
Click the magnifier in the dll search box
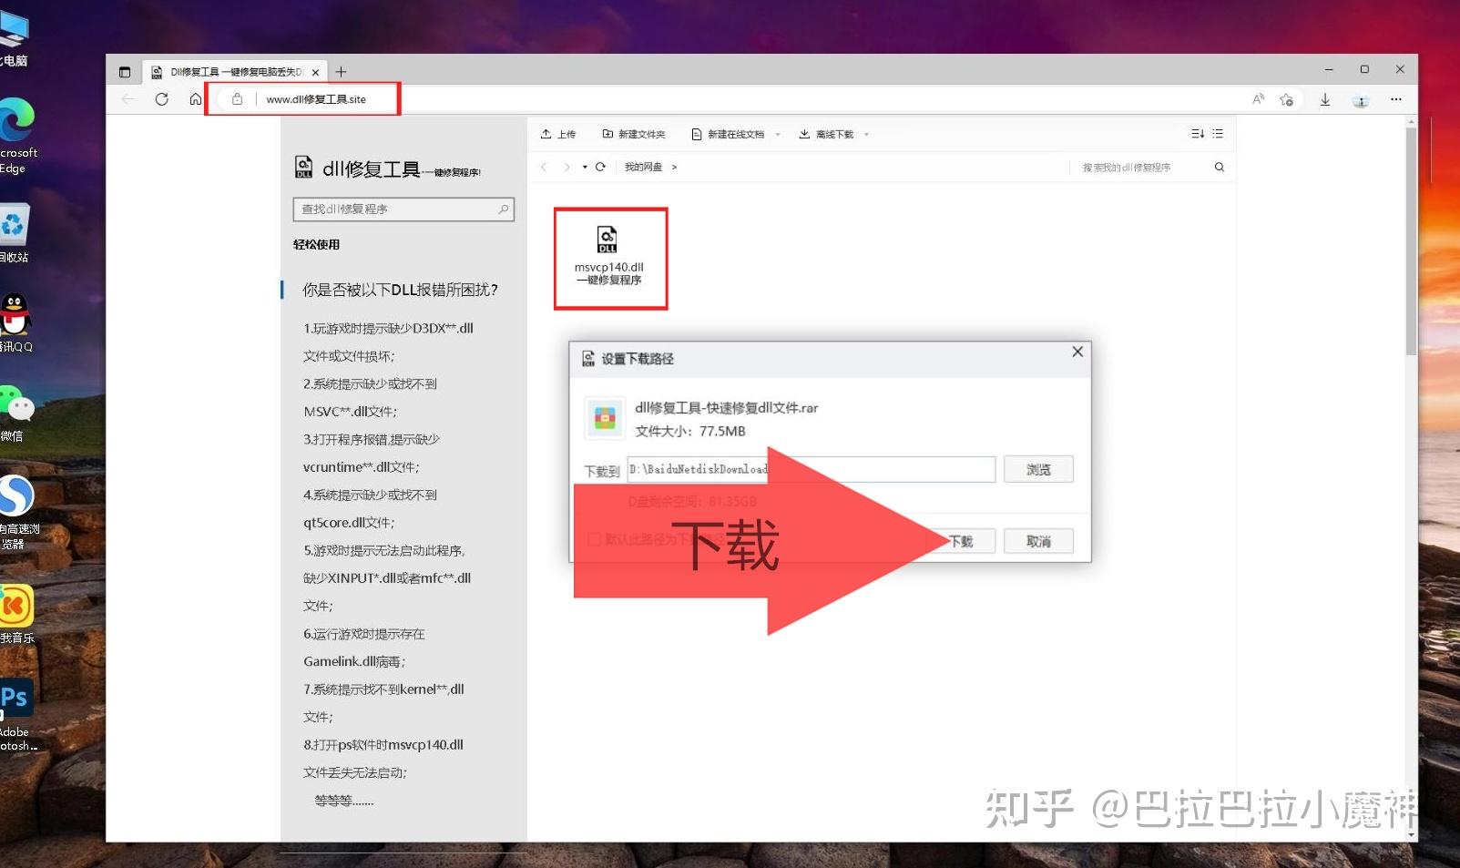(x=503, y=209)
